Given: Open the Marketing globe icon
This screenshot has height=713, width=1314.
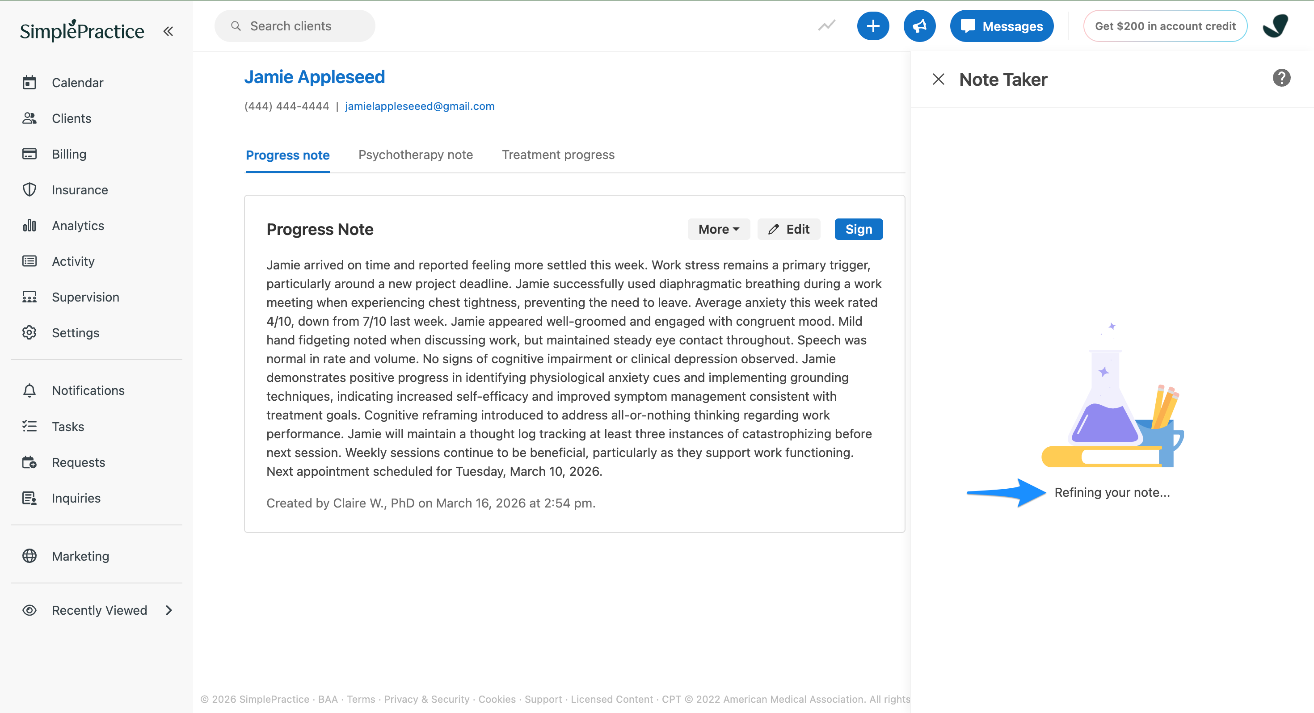Looking at the screenshot, I should tap(29, 555).
